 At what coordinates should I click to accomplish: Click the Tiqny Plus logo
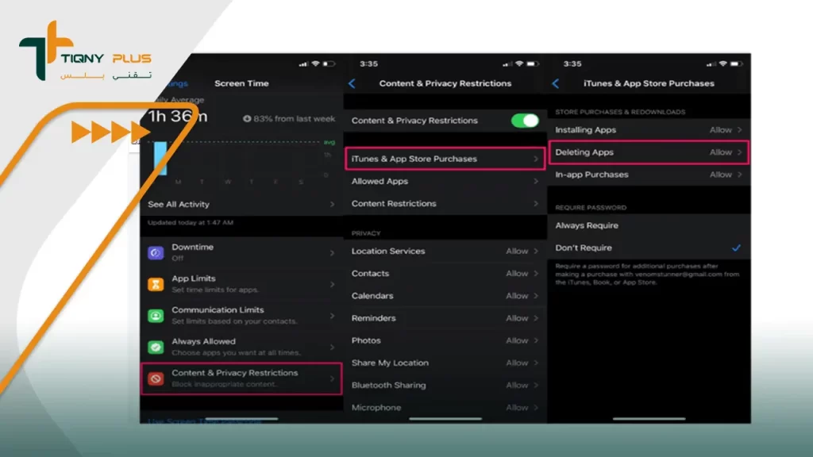point(86,52)
